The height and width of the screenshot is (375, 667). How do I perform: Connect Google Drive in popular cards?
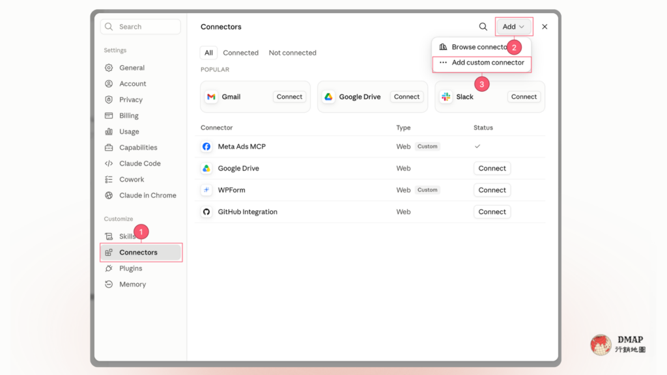(x=406, y=96)
